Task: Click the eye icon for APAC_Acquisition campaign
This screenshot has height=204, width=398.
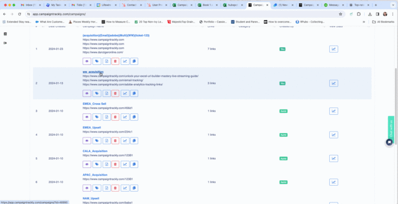Action: point(87,188)
